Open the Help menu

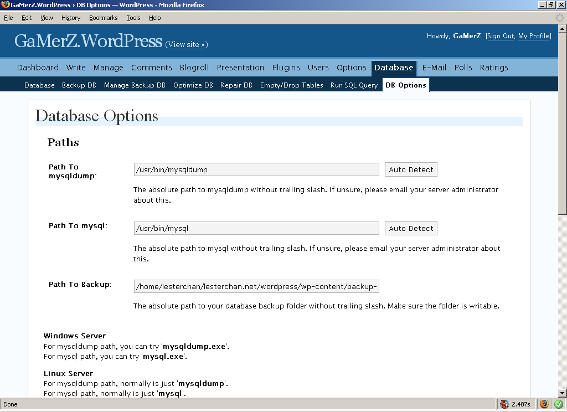point(155,18)
